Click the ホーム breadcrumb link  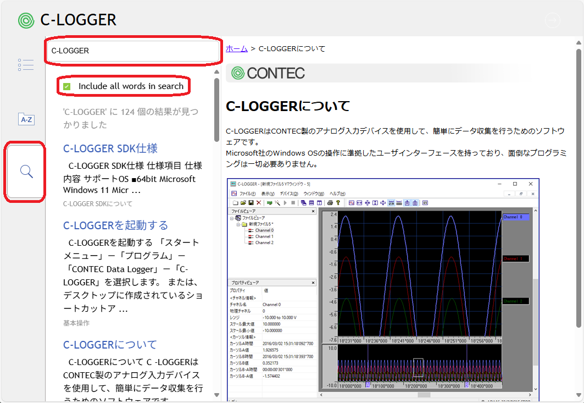click(236, 49)
